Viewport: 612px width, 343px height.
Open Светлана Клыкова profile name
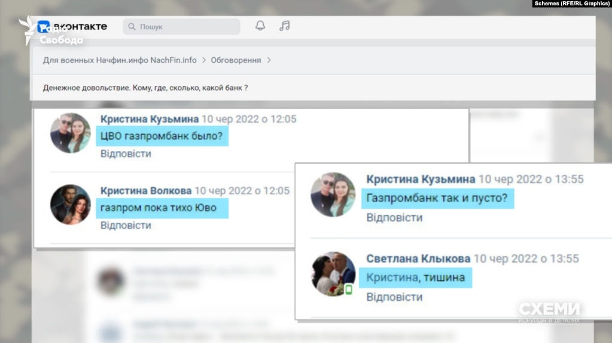pyautogui.click(x=418, y=258)
